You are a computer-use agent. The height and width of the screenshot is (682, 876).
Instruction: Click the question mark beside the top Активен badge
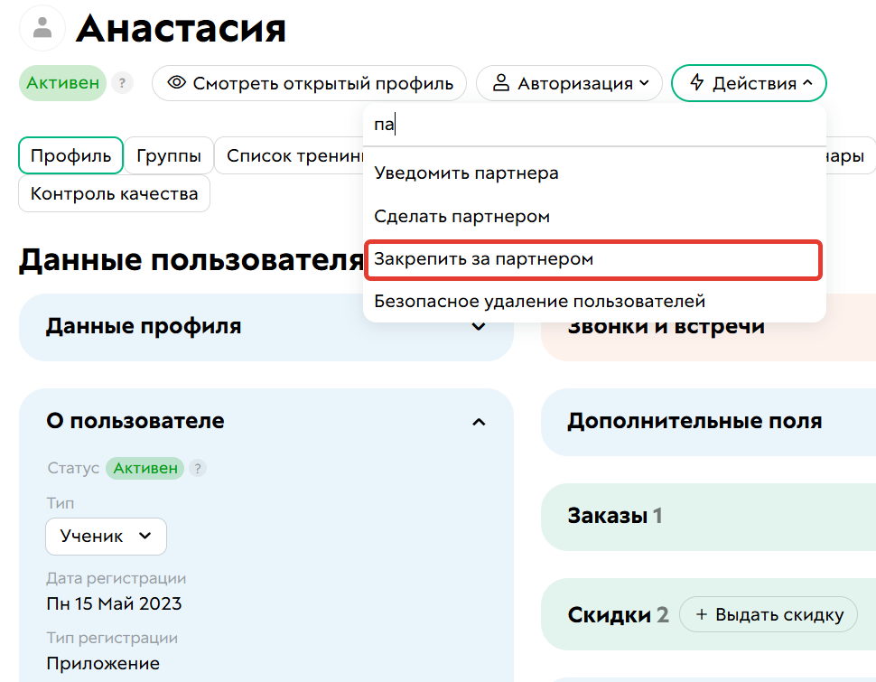121,83
